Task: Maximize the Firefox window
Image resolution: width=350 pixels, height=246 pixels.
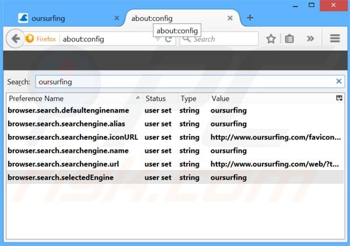Action: (x=311, y=5)
